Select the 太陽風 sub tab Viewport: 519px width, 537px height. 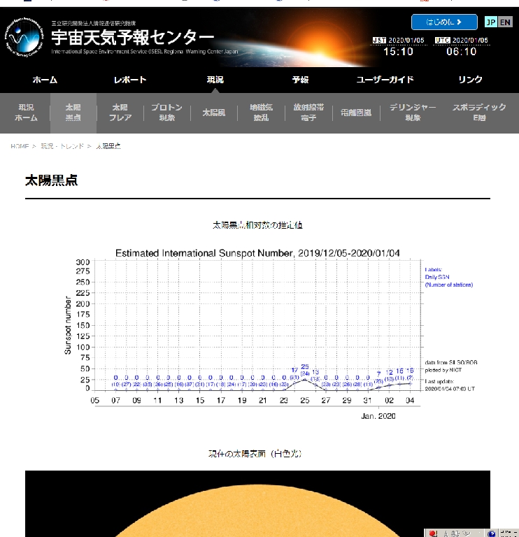pos(214,113)
